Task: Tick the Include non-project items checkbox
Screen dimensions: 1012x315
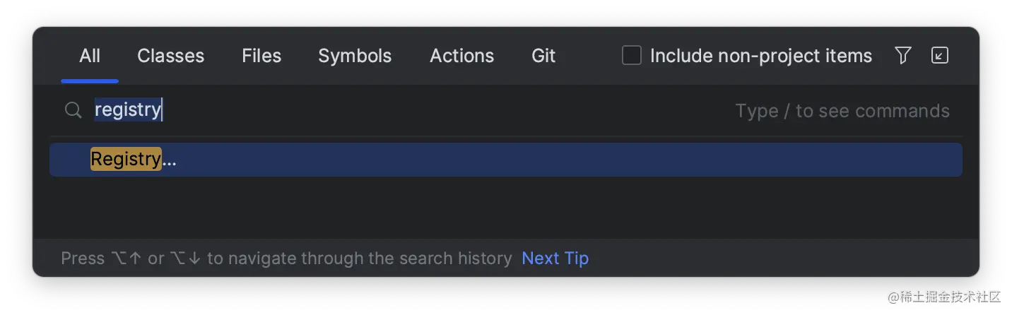Action: click(631, 56)
